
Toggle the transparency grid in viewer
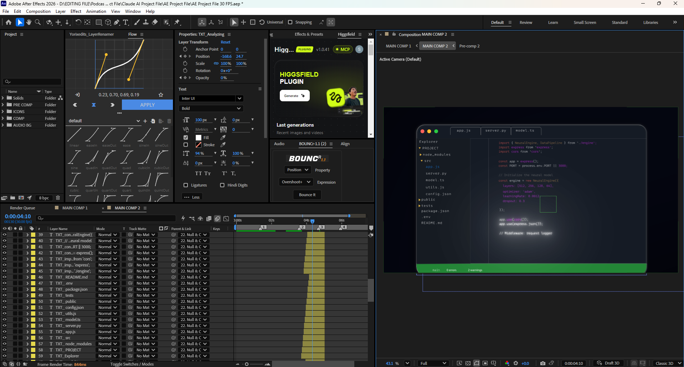(x=468, y=363)
